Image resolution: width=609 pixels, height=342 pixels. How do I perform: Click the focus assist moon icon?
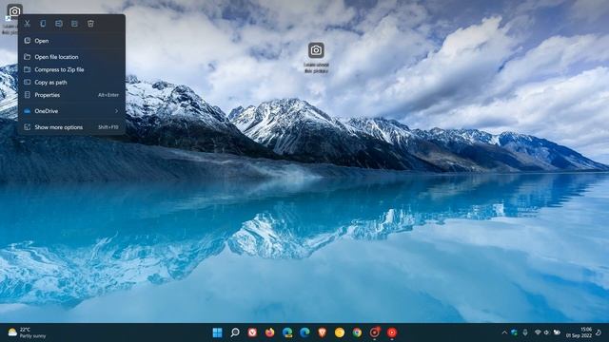[x=599, y=332]
